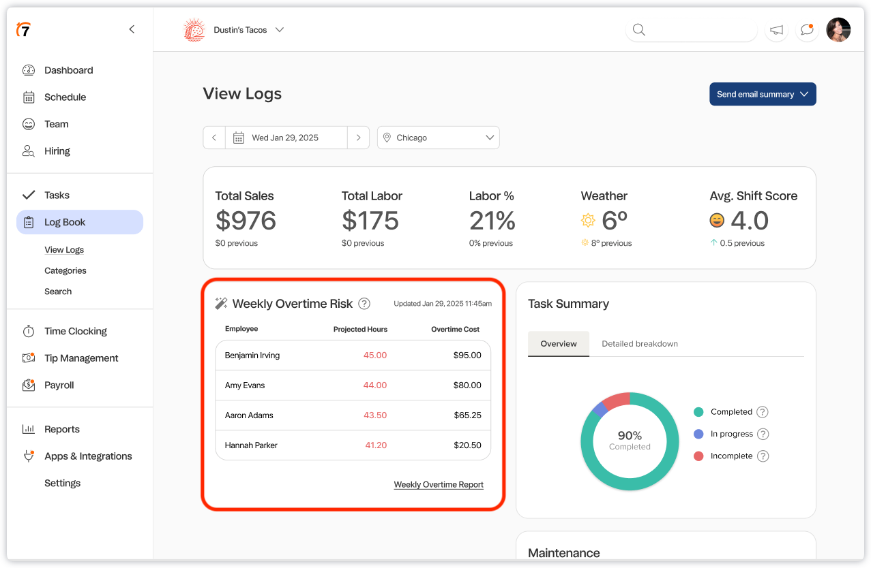Open the user profile avatar
This screenshot has height=568, width=871.
[838, 30]
